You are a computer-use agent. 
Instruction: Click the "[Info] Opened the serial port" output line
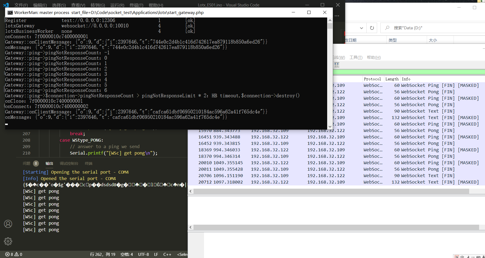pyautogui.click(x=69, y=179)
